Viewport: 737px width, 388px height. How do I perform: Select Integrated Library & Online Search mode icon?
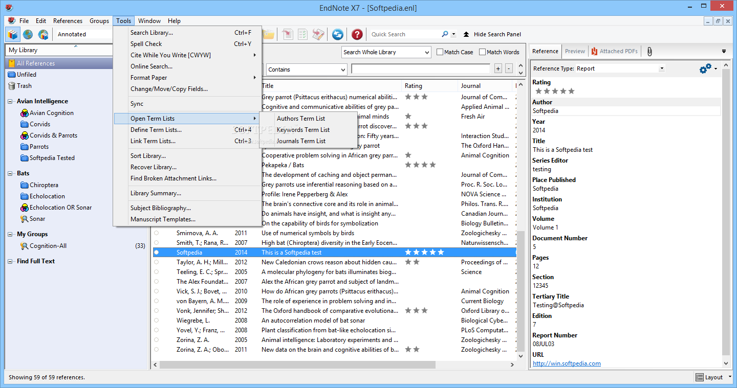[x=44, y=34]
